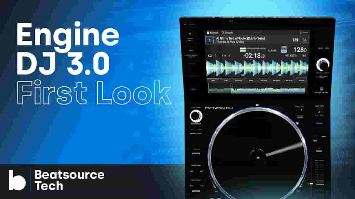The height and width of the screenshot is (199, 355).
Task: Tap the beat jump icon on the touchscreen
Action: coord(224,56)
